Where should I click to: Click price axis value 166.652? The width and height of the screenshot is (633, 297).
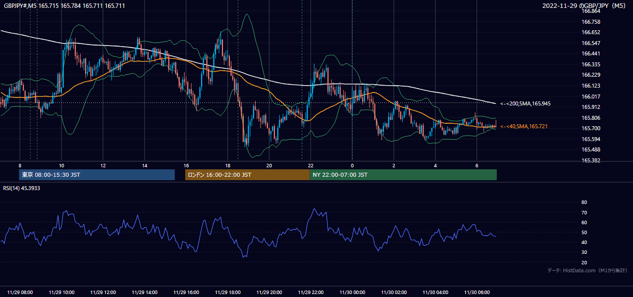pos(591,32)
